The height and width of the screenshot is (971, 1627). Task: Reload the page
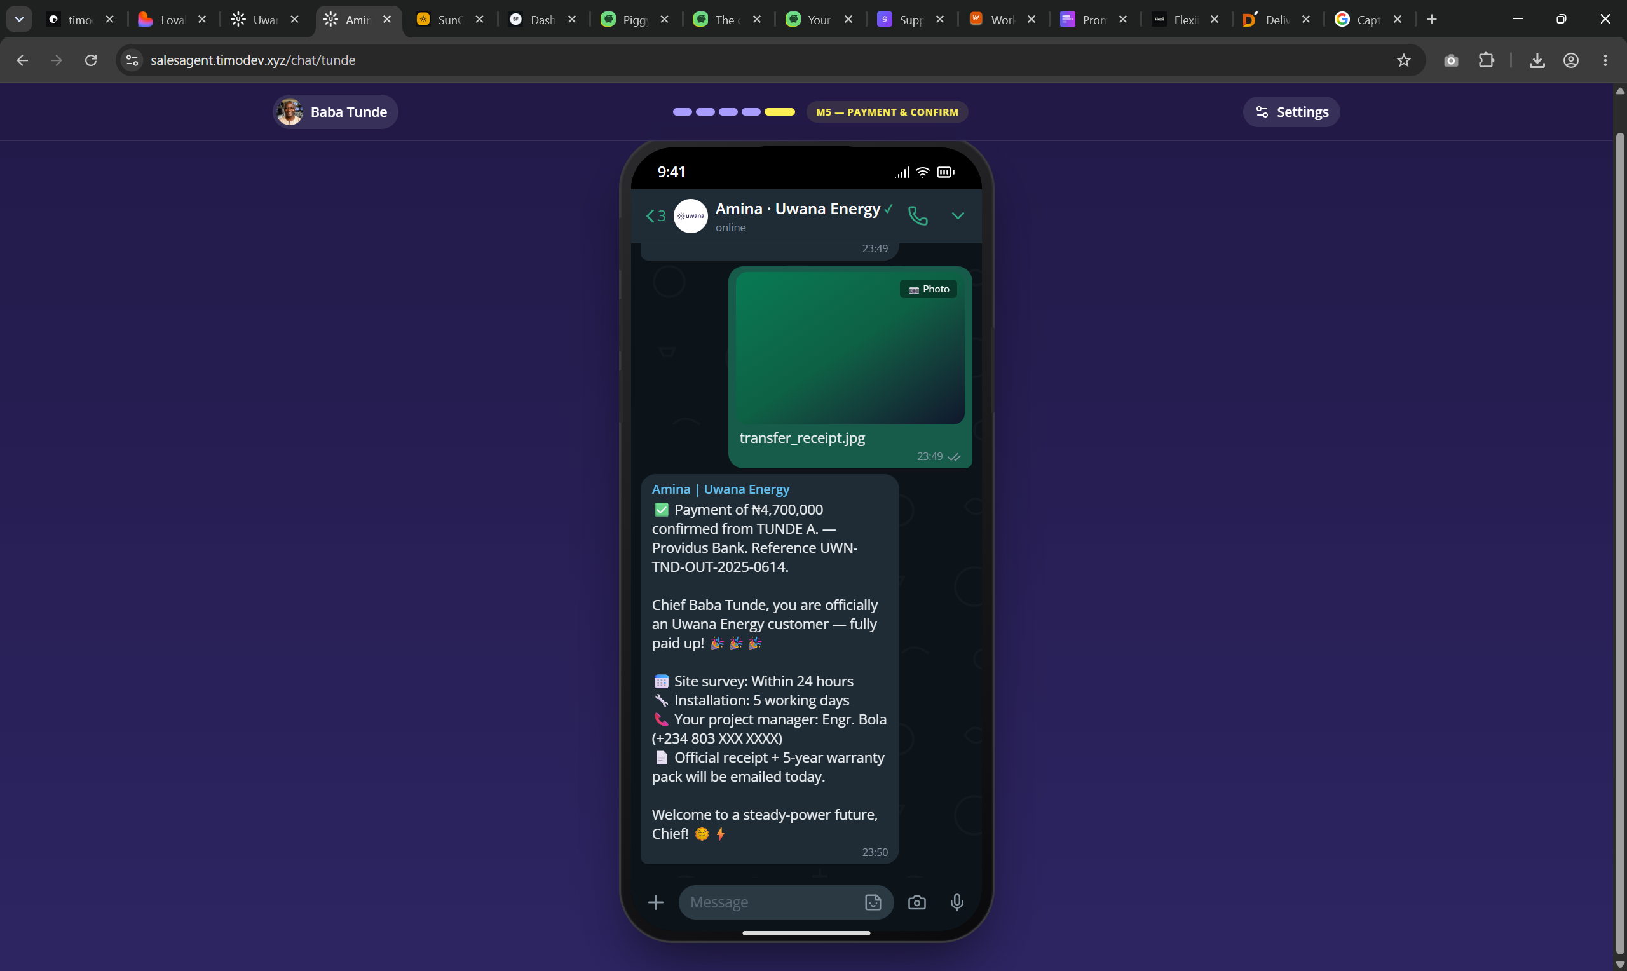coord(91,60)
